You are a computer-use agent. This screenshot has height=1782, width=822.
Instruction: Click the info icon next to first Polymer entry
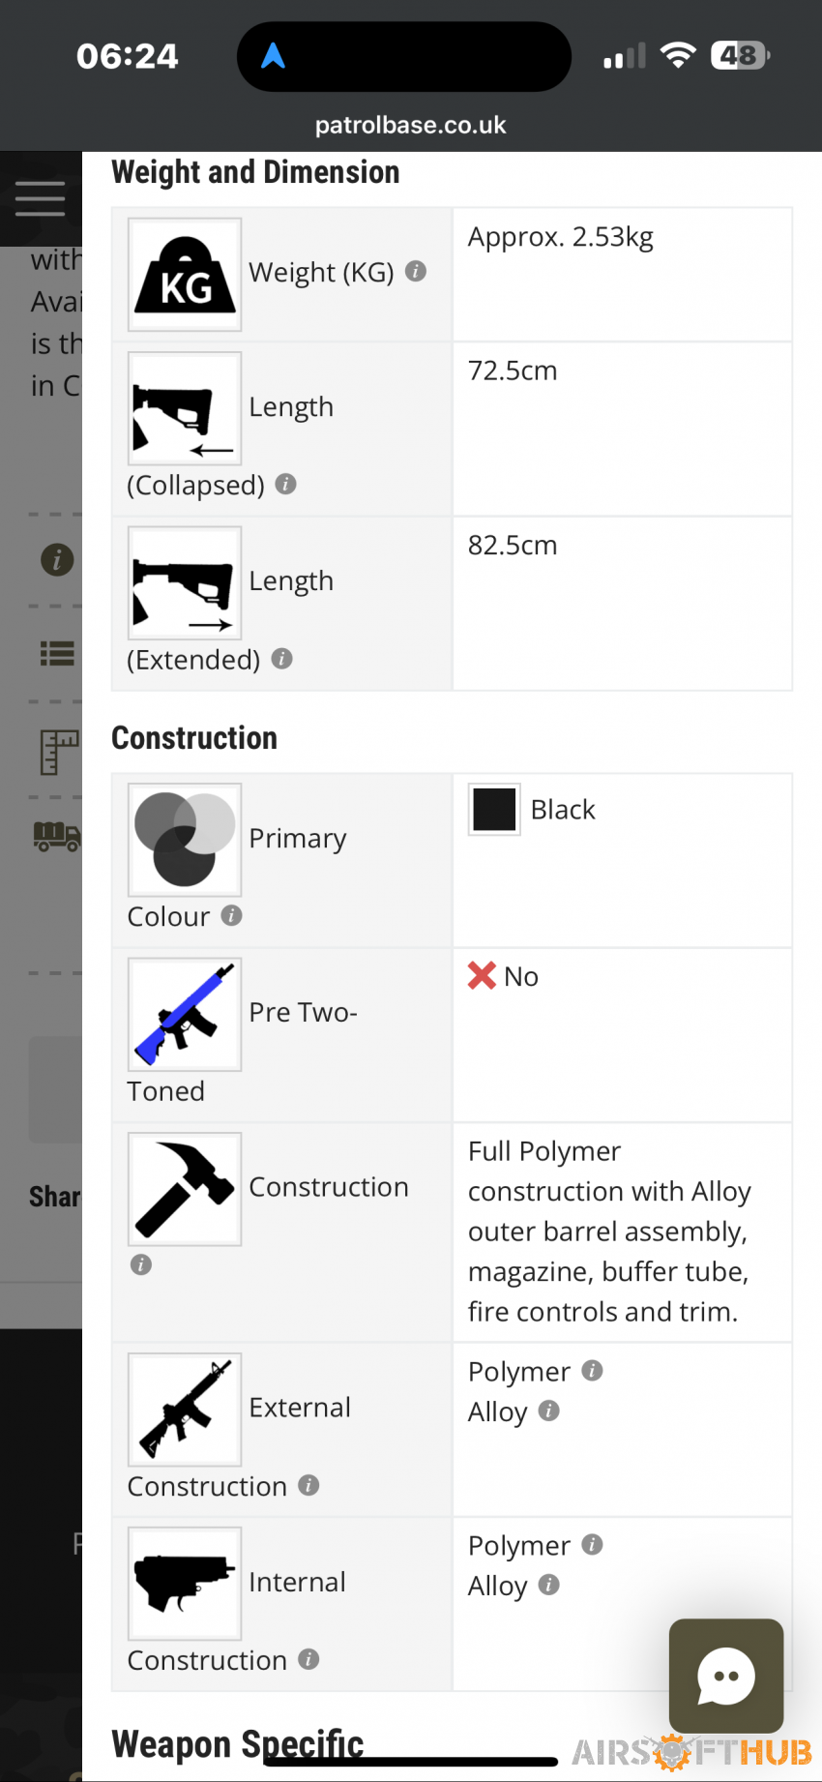[592, 1371]
